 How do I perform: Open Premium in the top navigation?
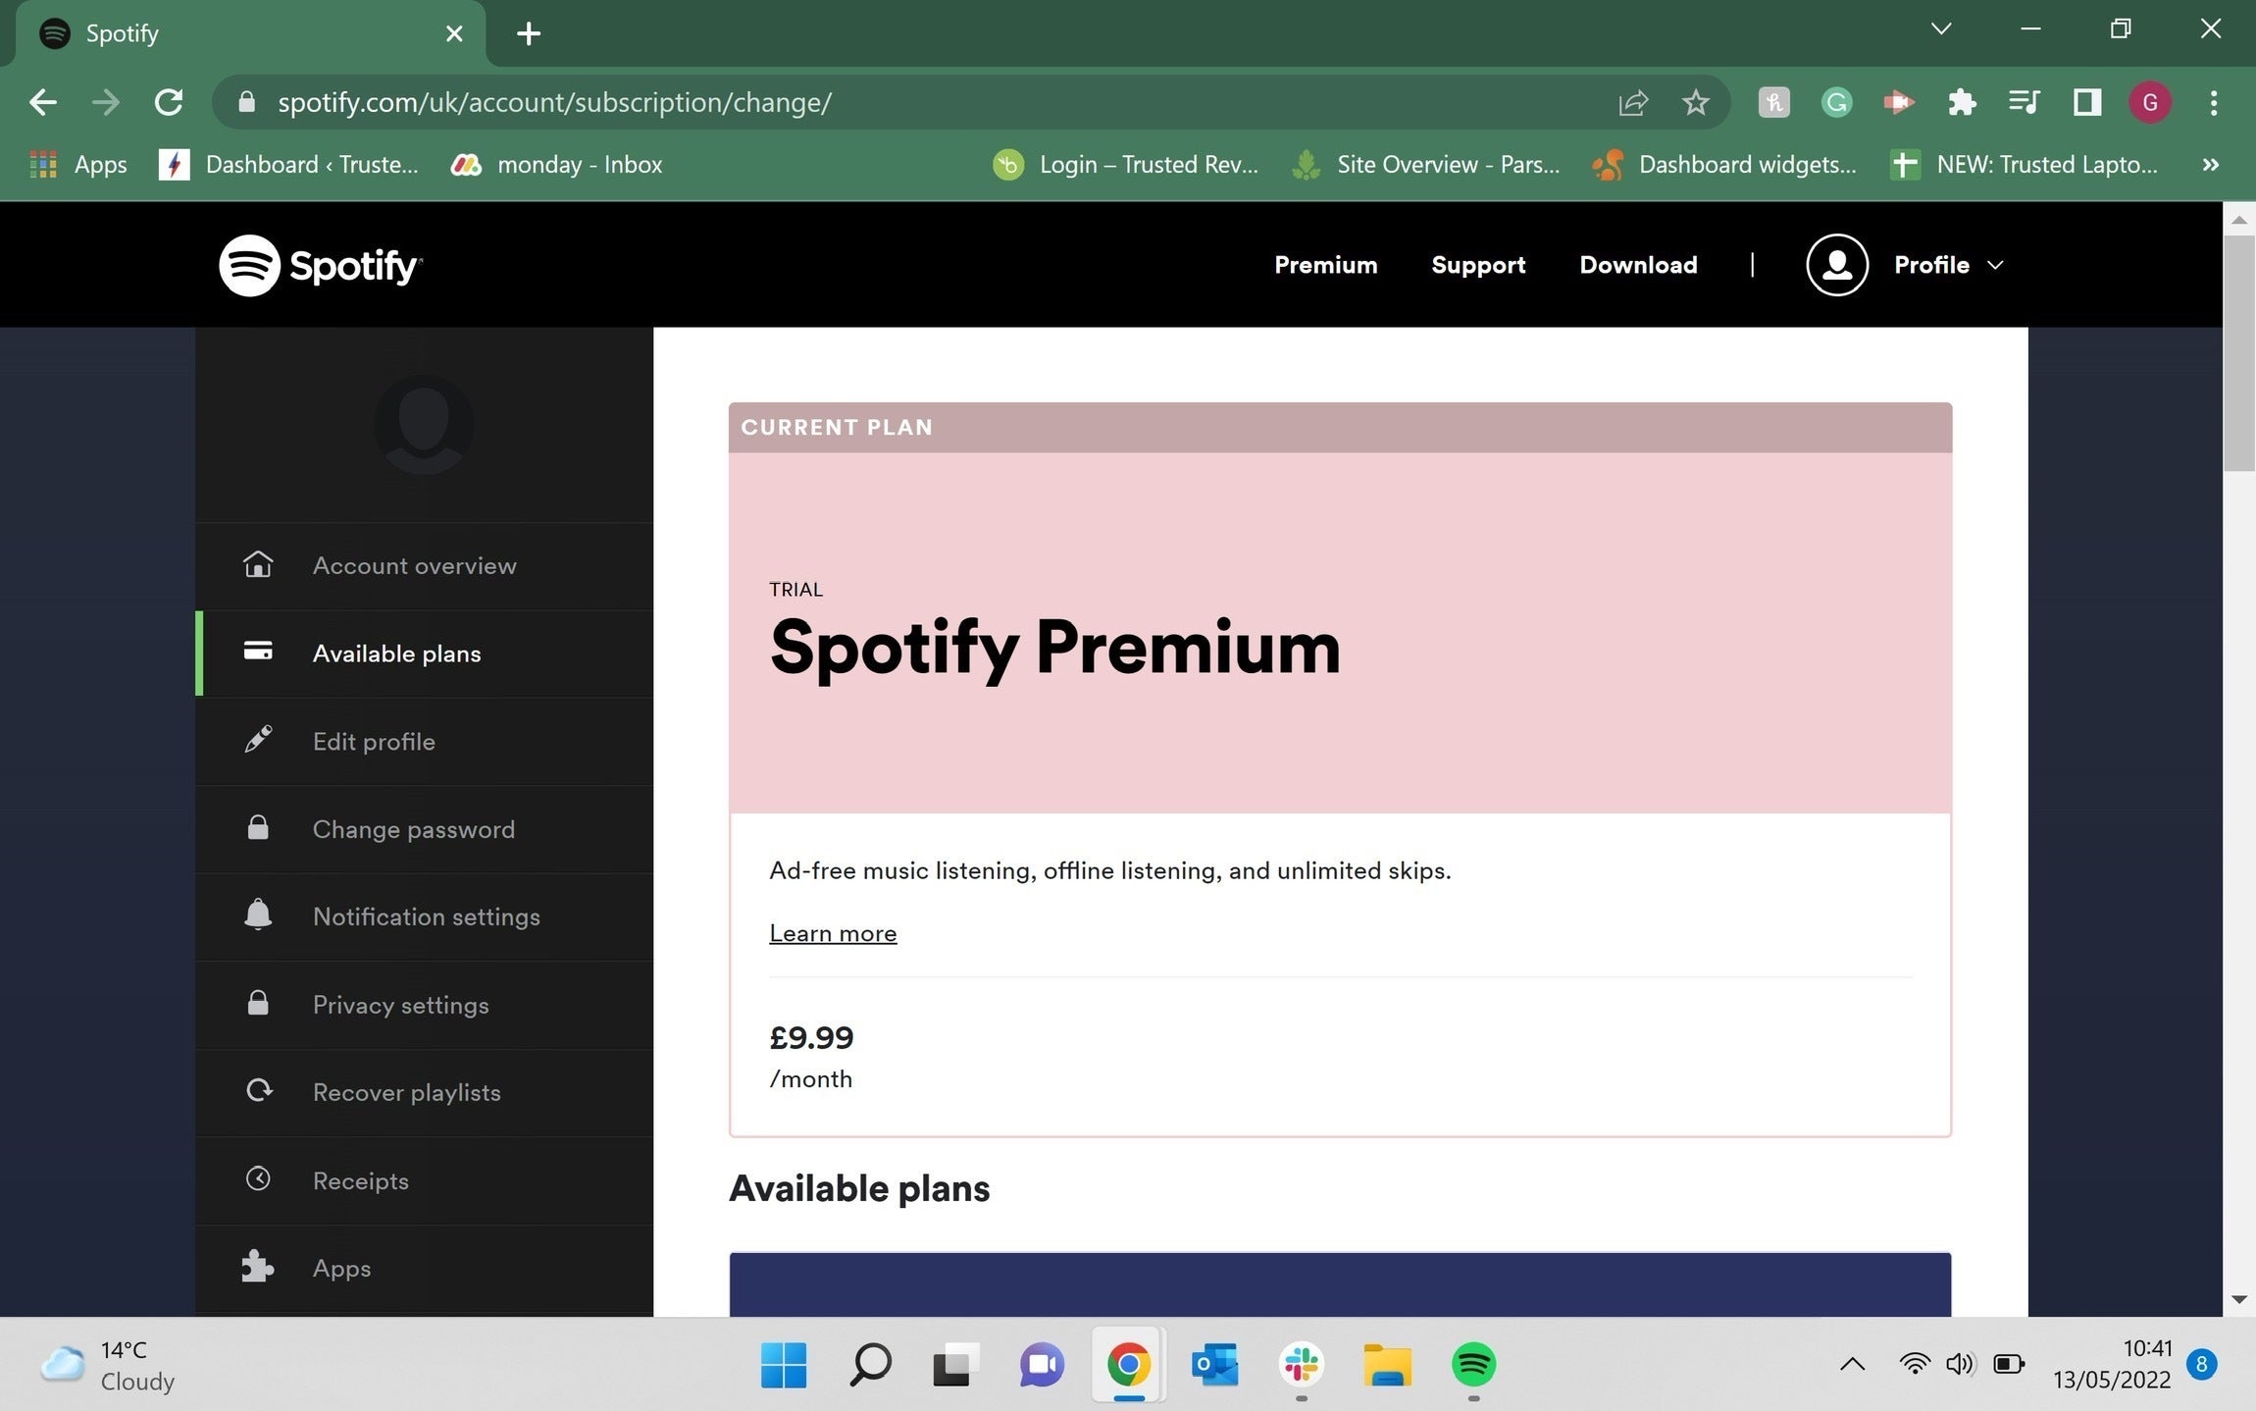[x=1325, y=265]
